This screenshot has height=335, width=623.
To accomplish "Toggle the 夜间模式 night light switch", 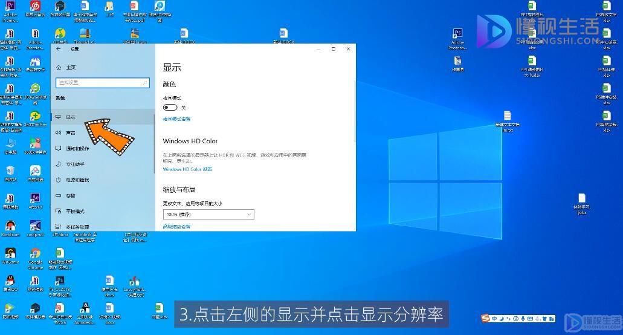I will tap(170, 107).
